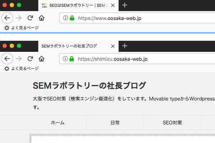Show site info for www.oosaka-web.jp
The width and height of the screenshot is (215, 143).
coord(66,18)
